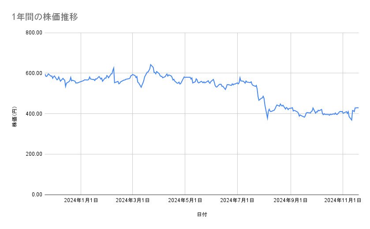The width and height of the screenshot is (370, 229).
Task: Select the horizontal axis title 日付
Action: coord(202,215)
